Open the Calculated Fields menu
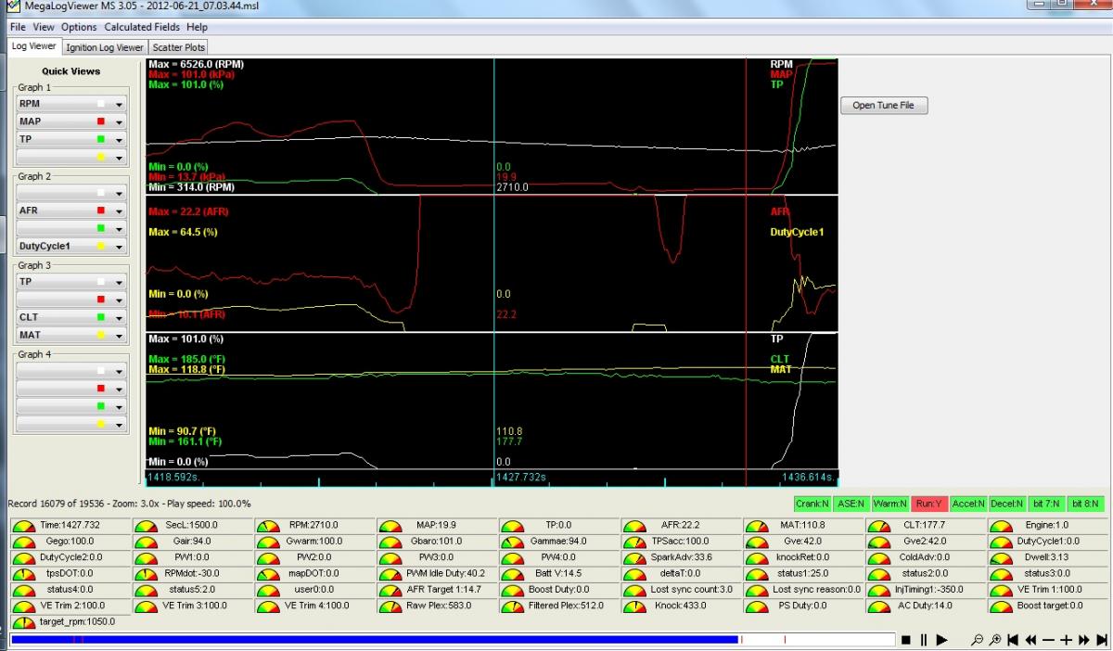This screenshot has height=651, width=1113. [x=143, y=28]
